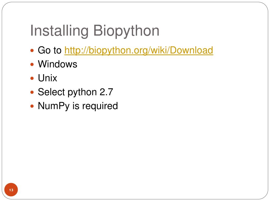
Task: Click the orange bullet beside Unix
Action: (32, 78)
